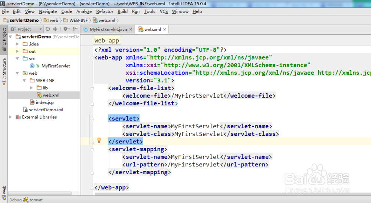
Task: Select servlertDemo.iml in the project tree
Action: pos(46,109)
